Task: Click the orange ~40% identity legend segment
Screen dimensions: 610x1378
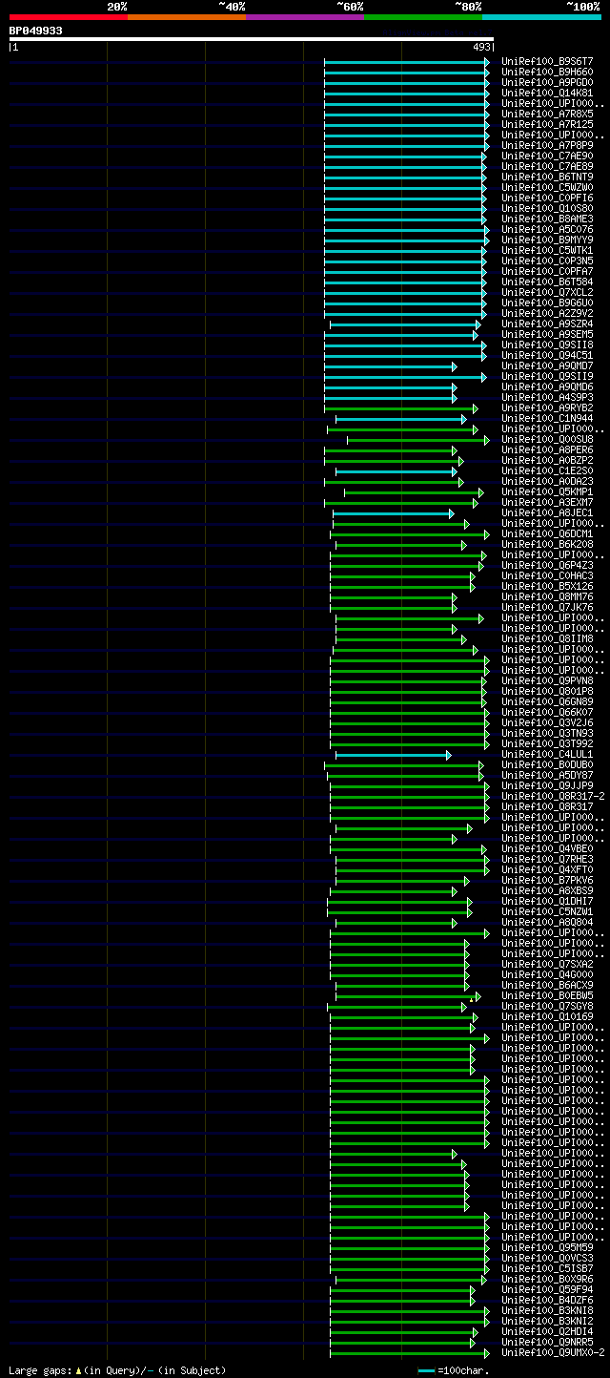Action: [x=186, y=16]
